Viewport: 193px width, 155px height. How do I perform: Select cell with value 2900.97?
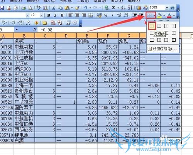tap(108, 52)
